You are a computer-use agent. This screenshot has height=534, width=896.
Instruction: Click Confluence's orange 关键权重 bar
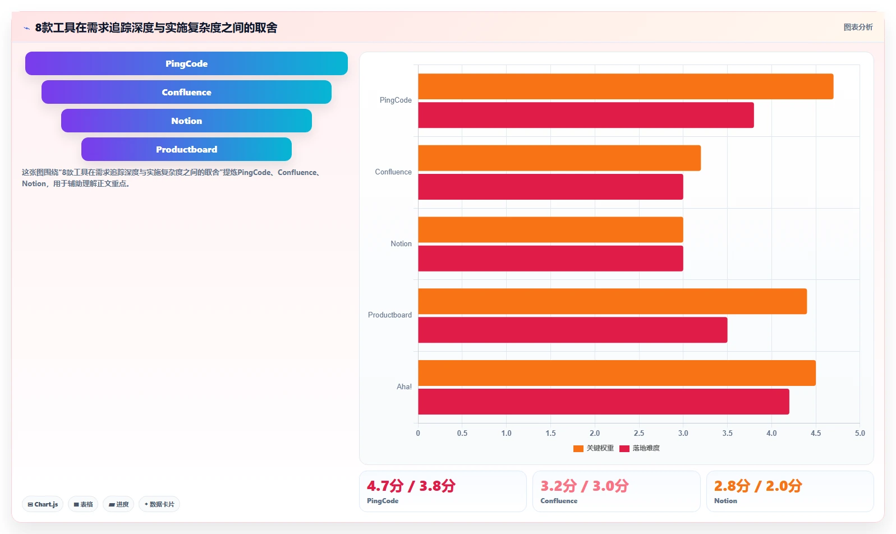point(559,158)
